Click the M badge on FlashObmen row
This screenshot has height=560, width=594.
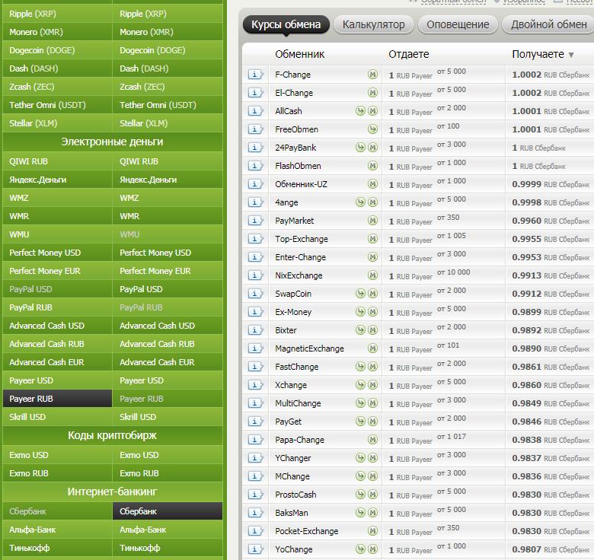372,166
